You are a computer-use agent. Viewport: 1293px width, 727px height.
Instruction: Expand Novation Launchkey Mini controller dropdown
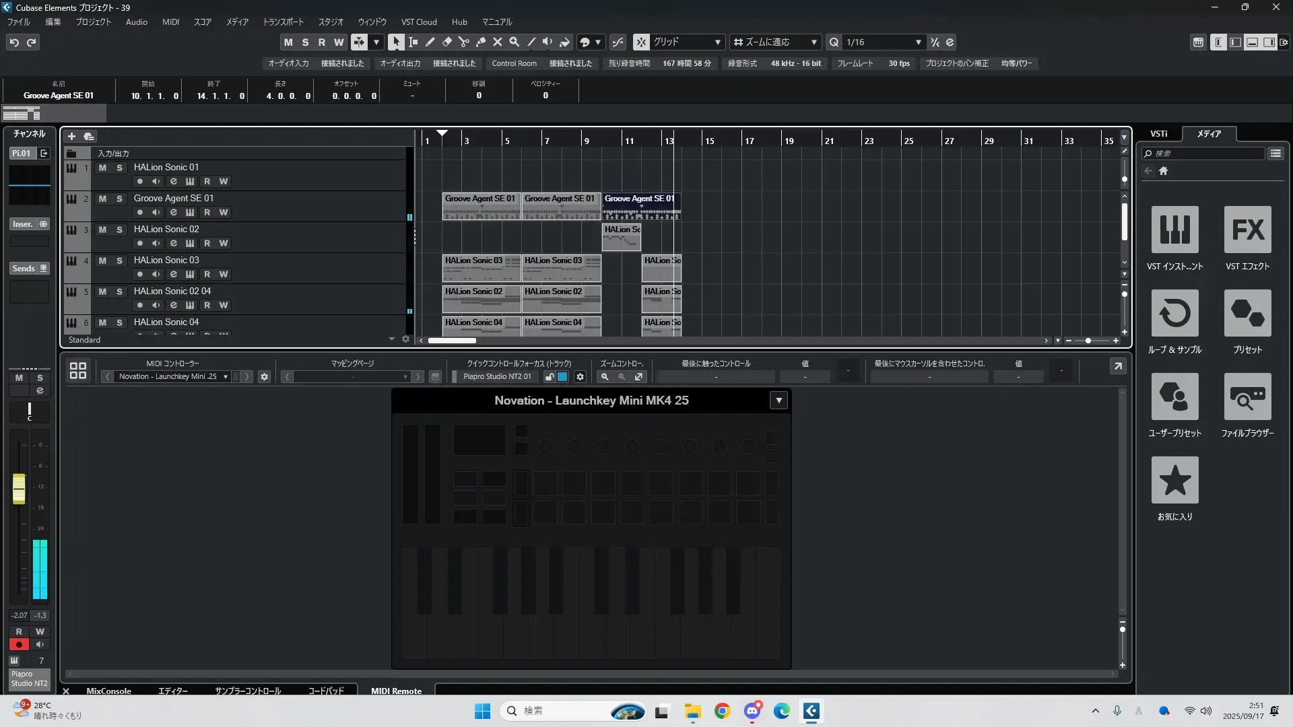pyautogui.click(x=225, y=376)
